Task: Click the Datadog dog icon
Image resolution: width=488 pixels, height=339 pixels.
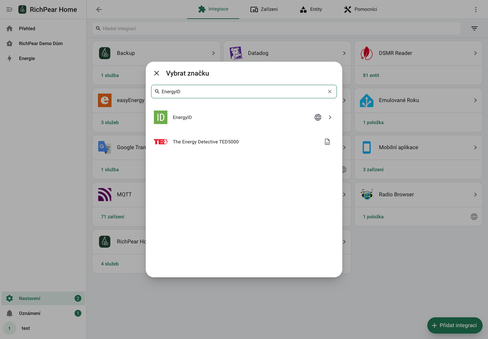Action: pos(236,53)
